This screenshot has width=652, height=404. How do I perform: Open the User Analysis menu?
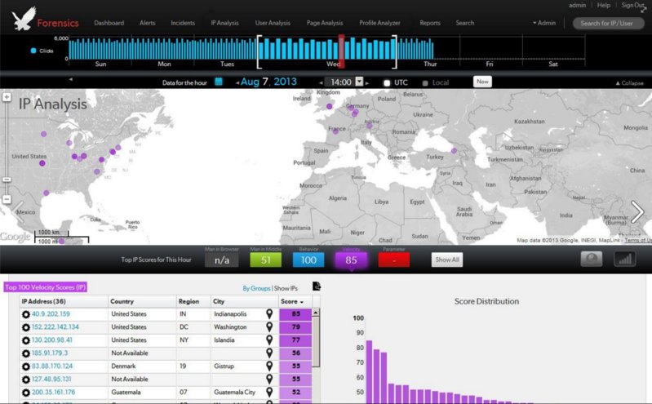tap(273, 23)
